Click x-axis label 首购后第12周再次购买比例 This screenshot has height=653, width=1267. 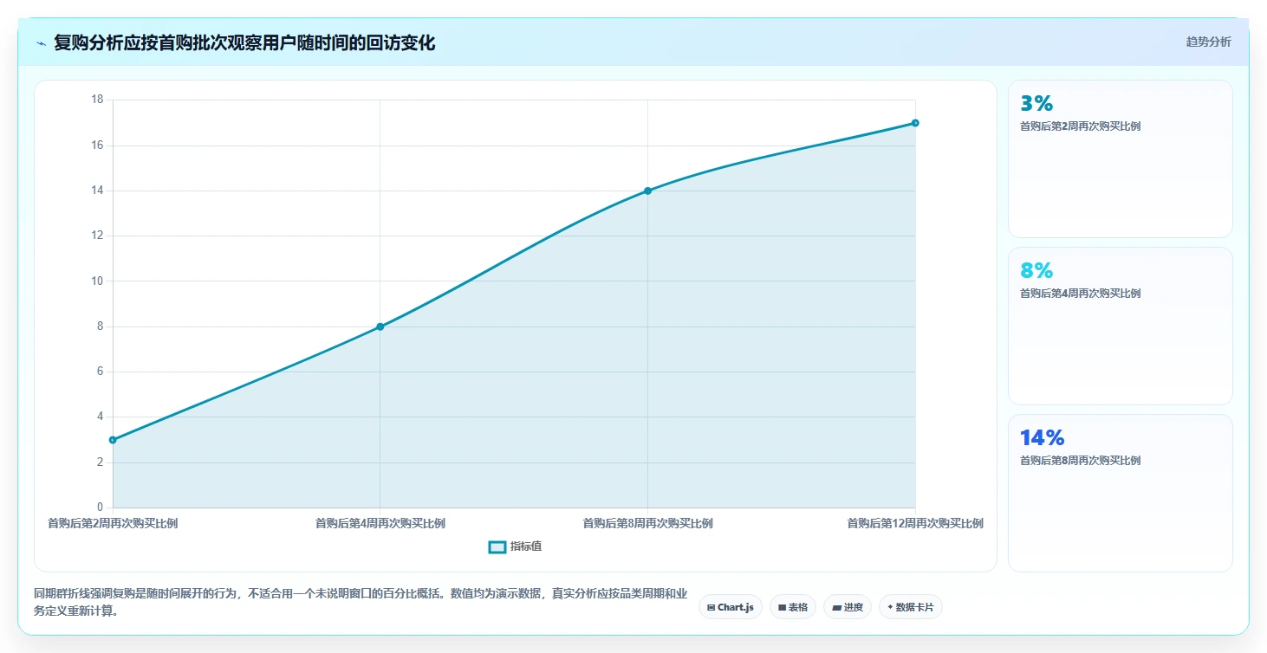(915, 523)
